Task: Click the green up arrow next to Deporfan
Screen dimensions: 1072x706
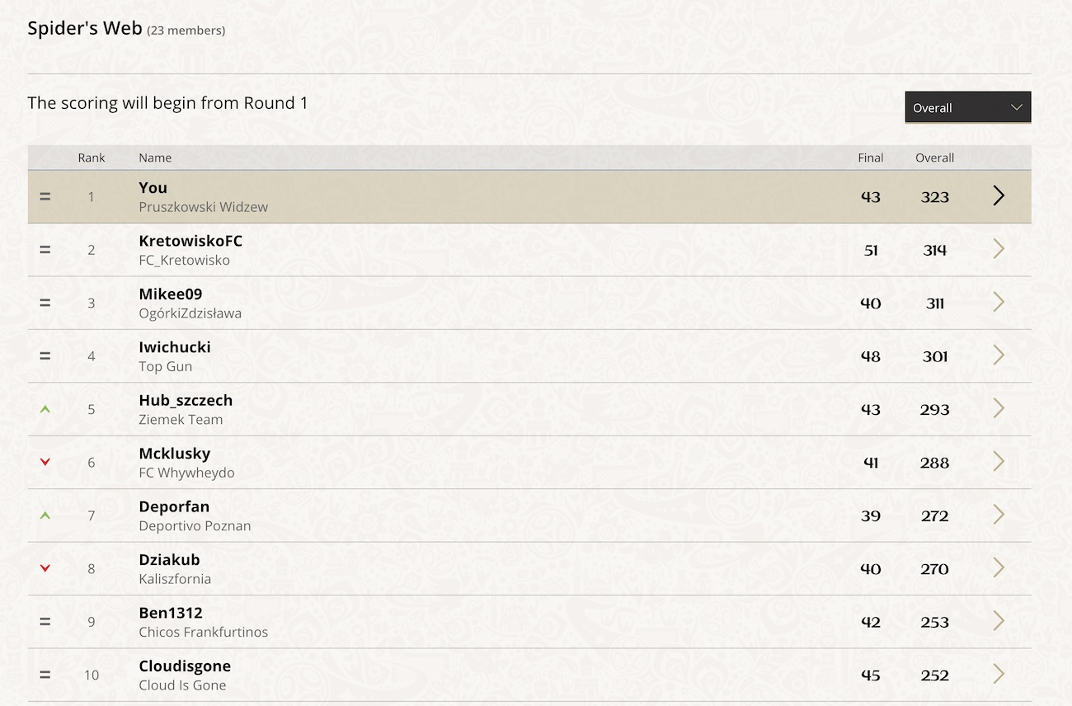Action: tap(45, 515)
